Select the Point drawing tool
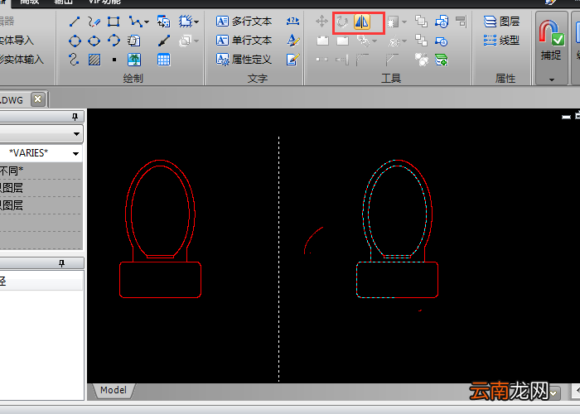 coord(114,60)
